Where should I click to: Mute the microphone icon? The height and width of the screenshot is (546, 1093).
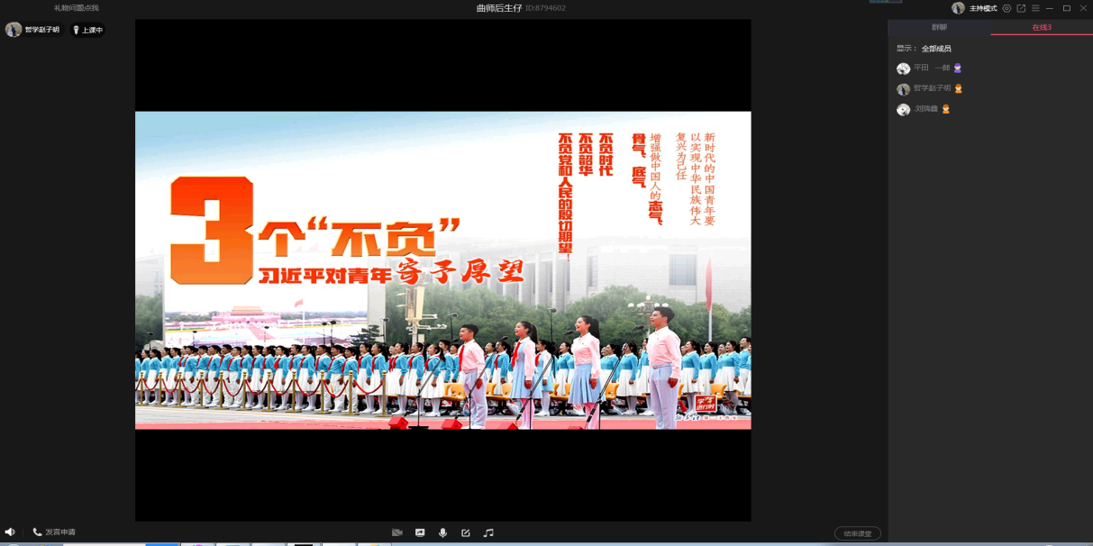pos(442,532)
